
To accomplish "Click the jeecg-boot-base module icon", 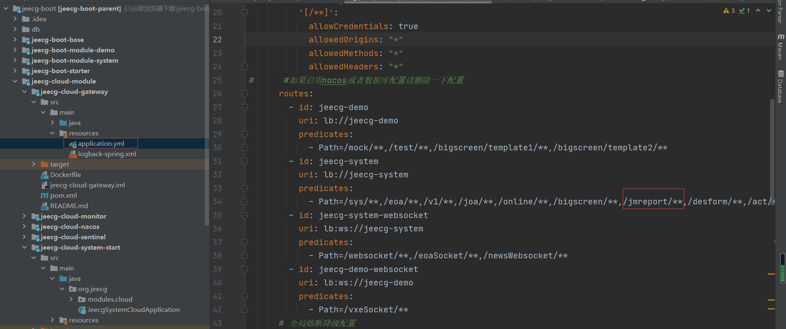I will point(26,40).
